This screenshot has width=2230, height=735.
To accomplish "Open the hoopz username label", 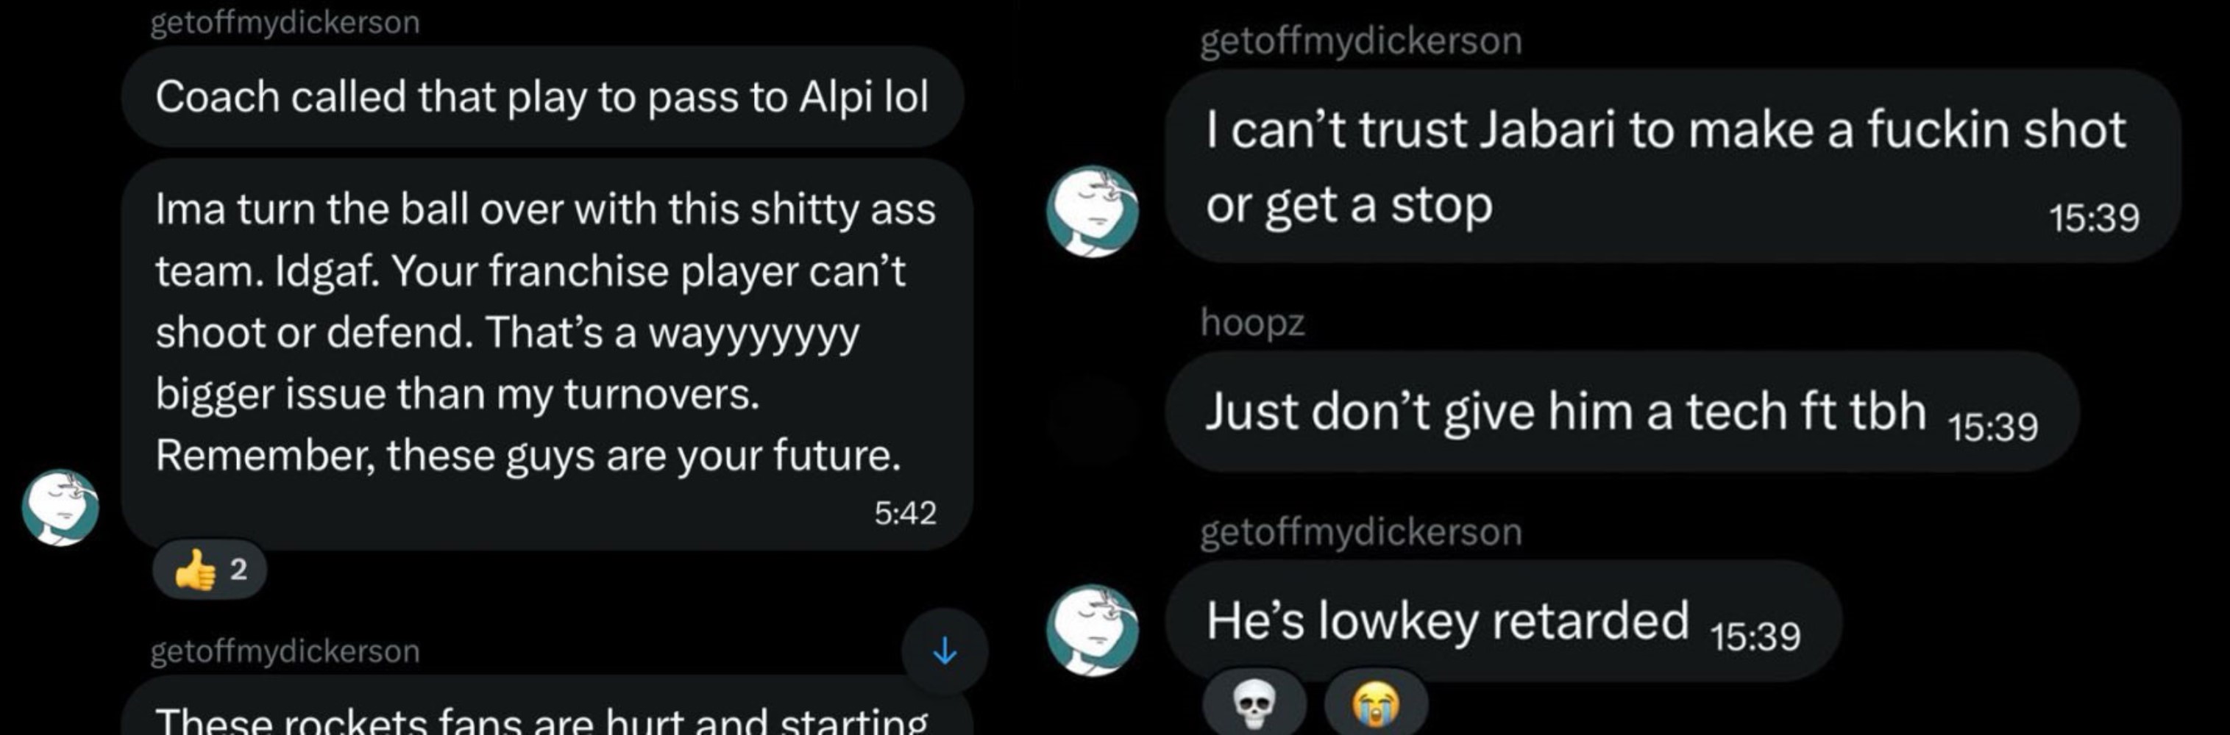I will coord(1251,323).
